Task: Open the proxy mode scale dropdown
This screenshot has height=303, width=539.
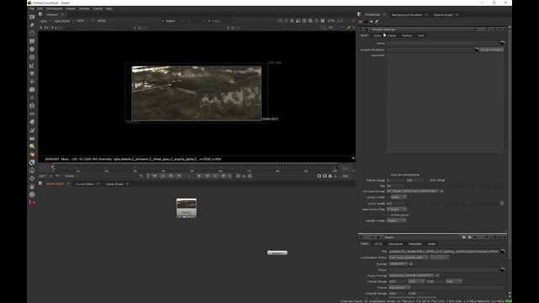Action: pyautogui.click(x=398, y=197)
